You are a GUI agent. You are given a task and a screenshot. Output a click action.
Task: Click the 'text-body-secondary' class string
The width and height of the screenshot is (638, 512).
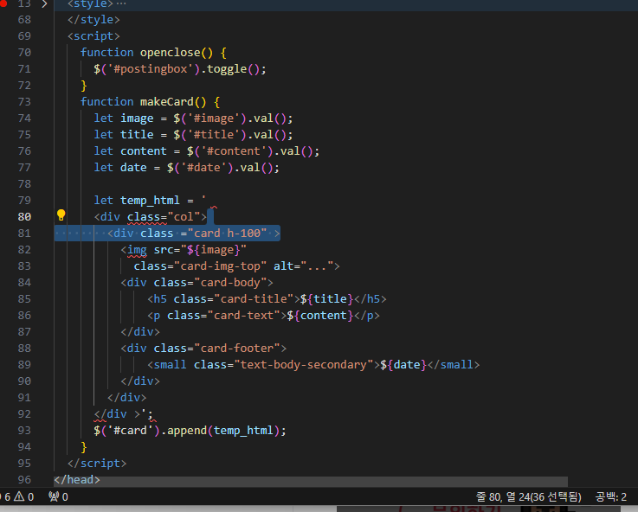tap(304, 365)
